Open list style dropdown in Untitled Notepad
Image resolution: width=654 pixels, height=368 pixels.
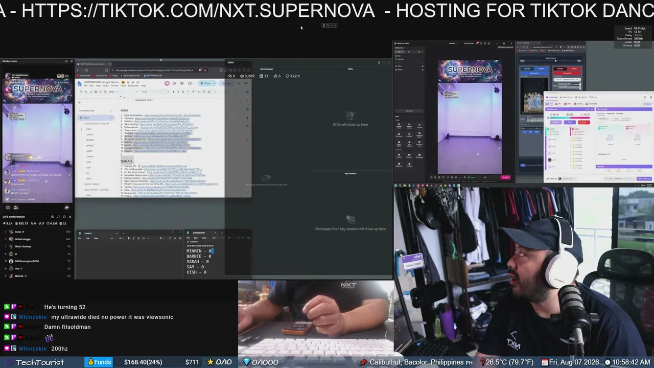[x=122, y=238]
